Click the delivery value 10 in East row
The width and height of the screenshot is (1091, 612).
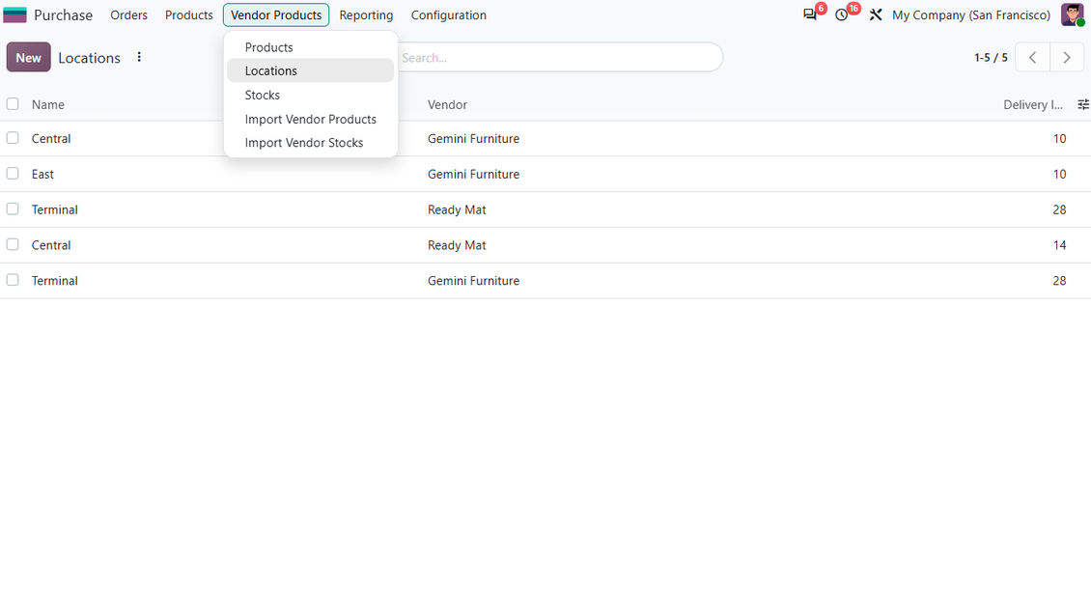1059,174
